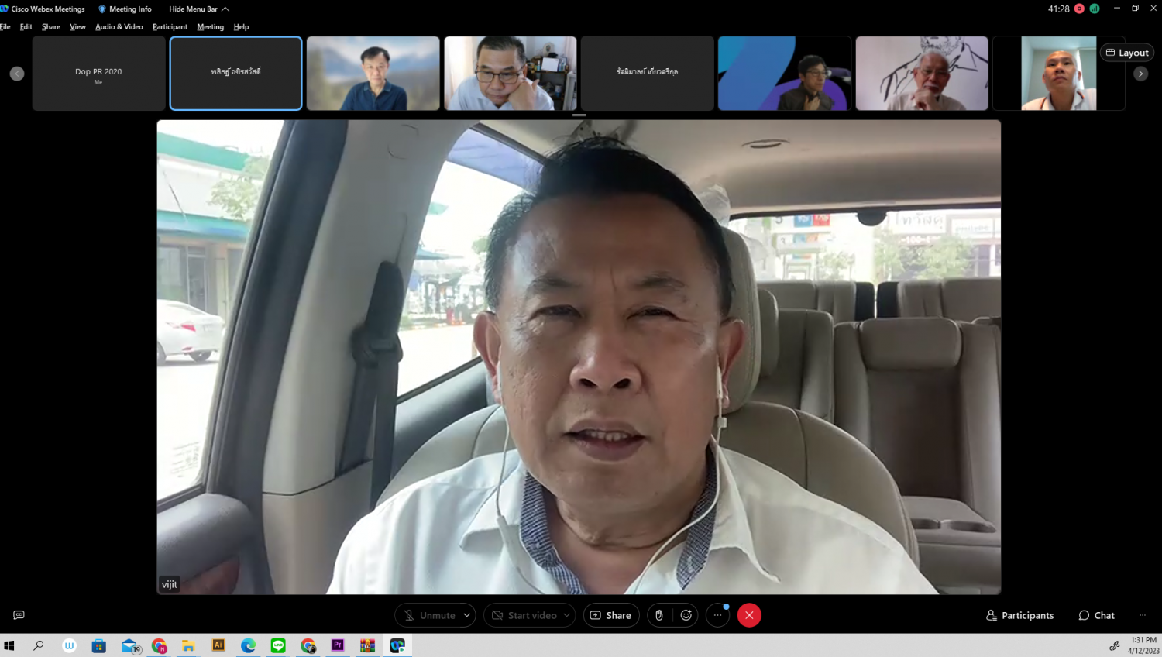Open Adobe Illustrator from taskbar
The height and width of the screenshot is (657, 1162).
218,645
